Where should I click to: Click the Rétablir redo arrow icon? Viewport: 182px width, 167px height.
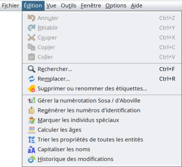tap(32, 28)
